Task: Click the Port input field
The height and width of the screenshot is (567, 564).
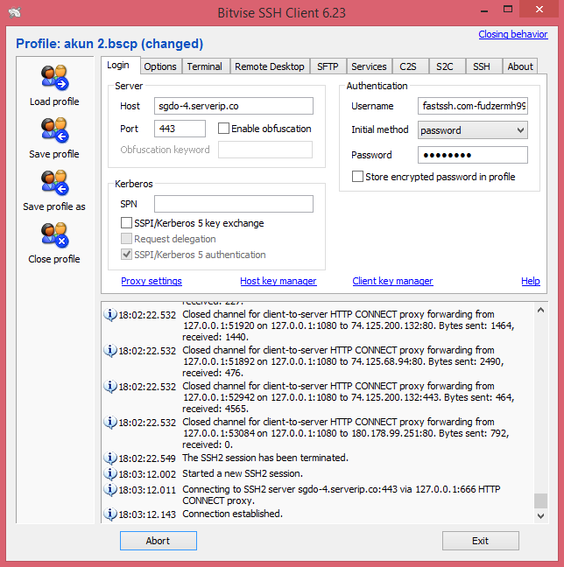Action: (x=180, y=129)
